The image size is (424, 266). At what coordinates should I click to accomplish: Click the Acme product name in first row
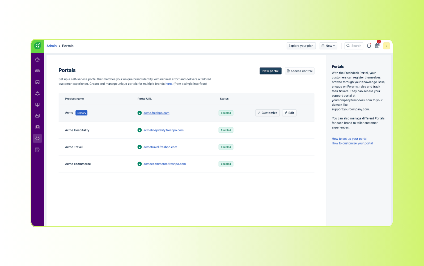(69, 113)
